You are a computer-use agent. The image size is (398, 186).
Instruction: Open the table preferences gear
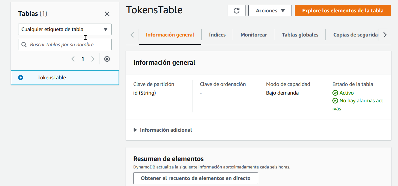click(107, 59)
